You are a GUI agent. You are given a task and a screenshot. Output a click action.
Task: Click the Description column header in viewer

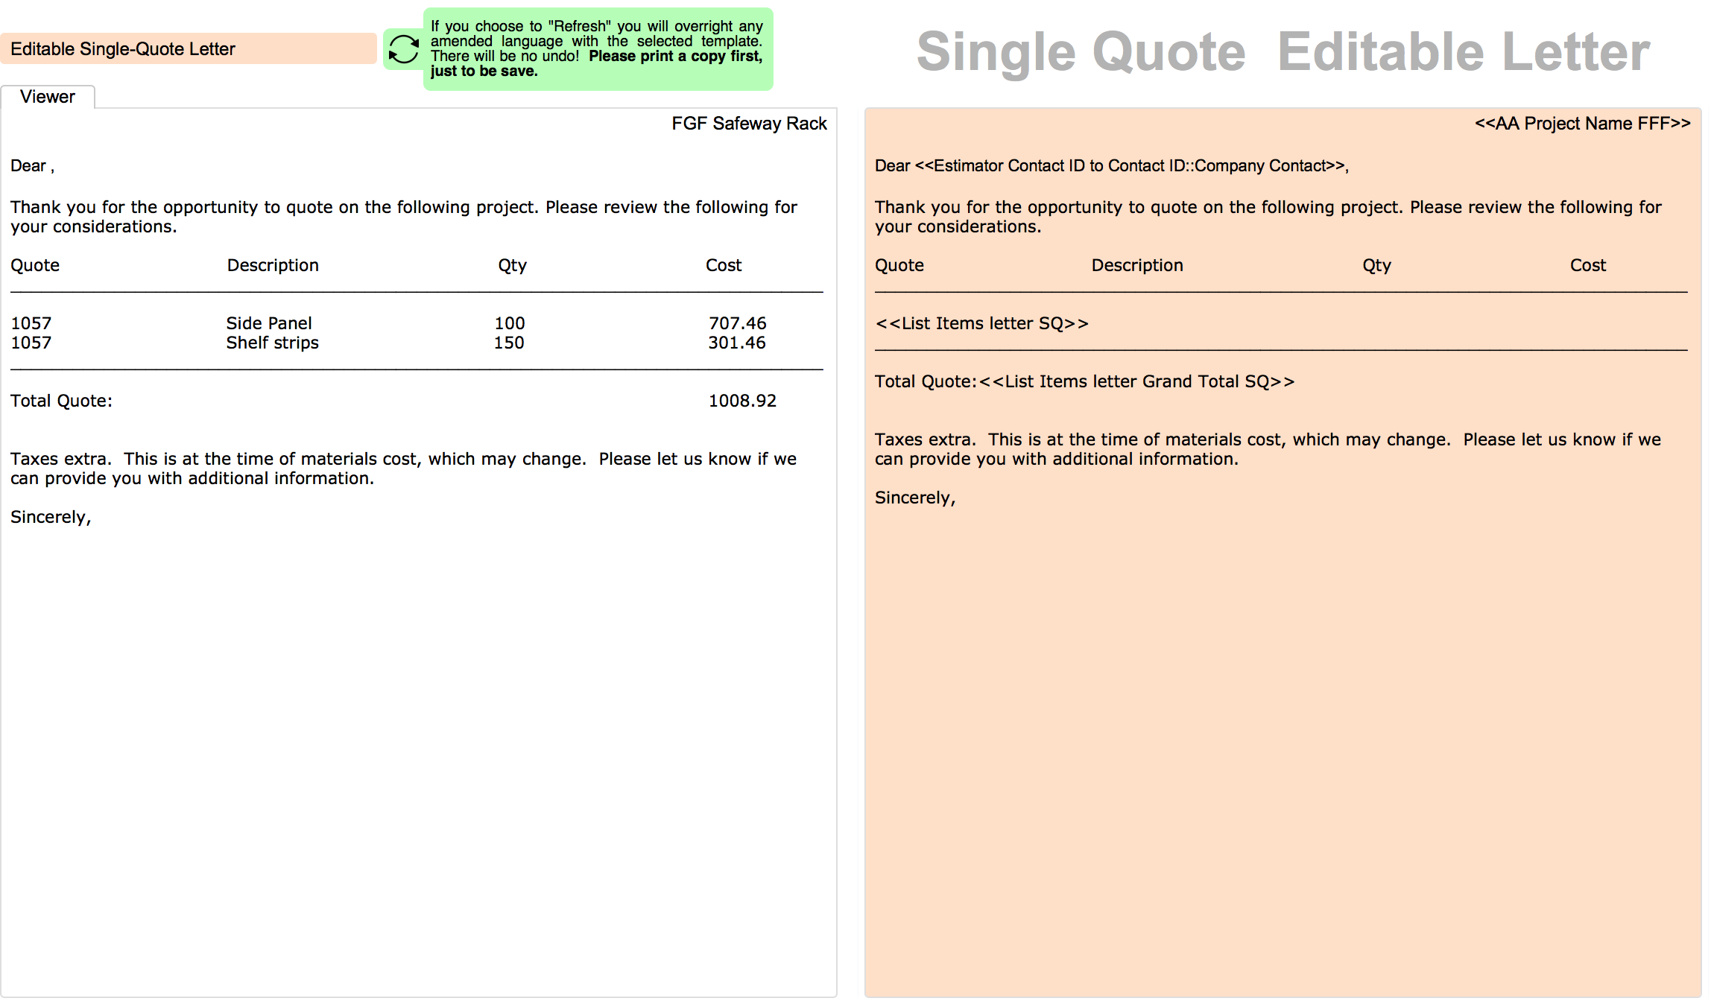click(x=273, y=265)
